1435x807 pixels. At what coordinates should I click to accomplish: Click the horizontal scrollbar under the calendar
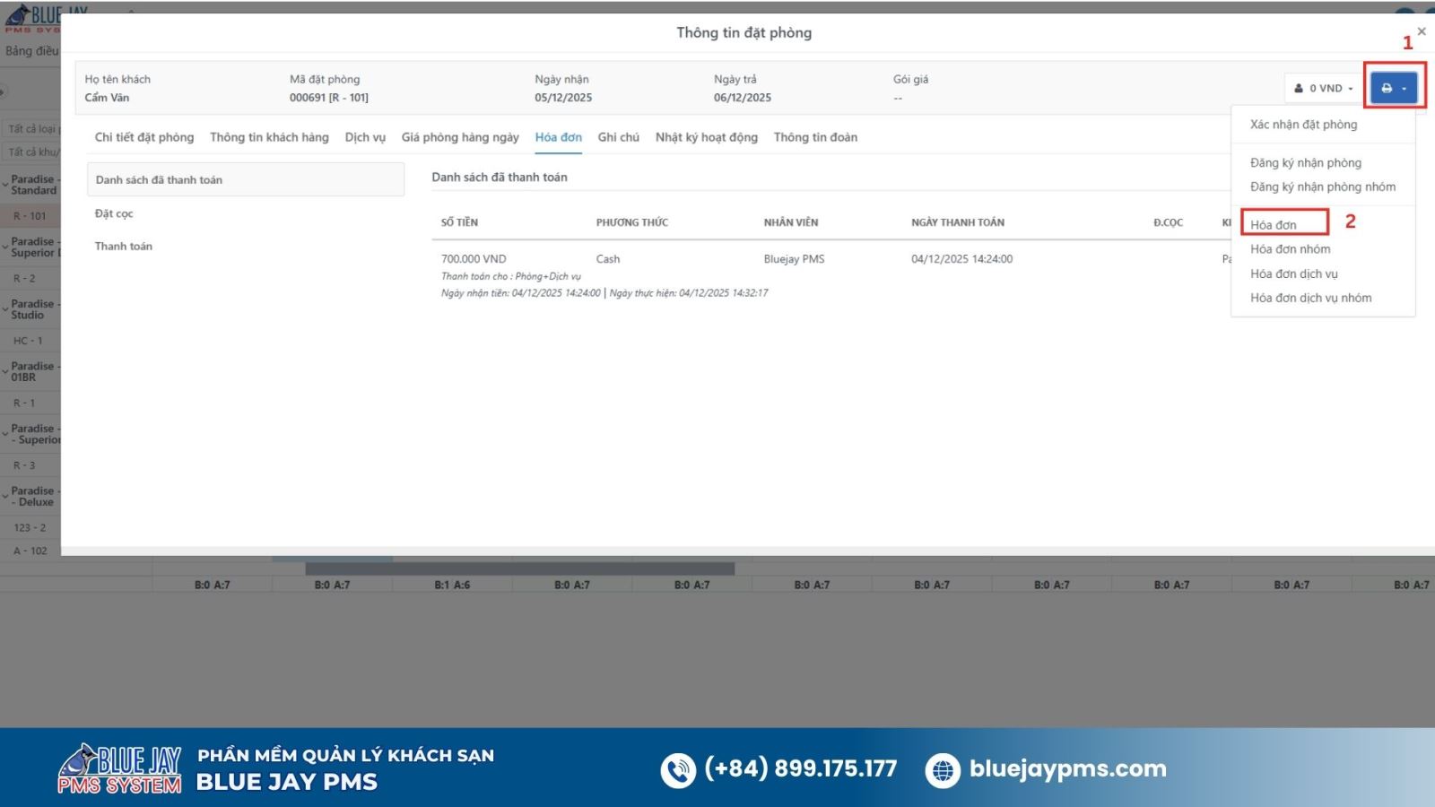point(519,568)
